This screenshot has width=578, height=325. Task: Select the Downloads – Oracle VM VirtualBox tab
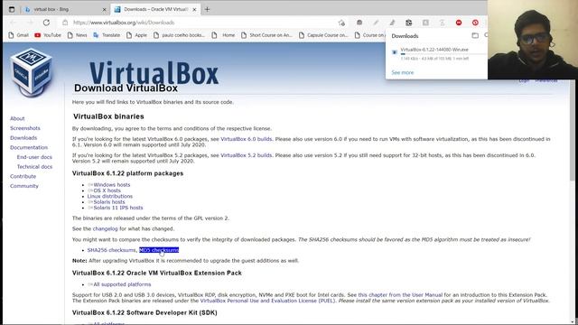[x=155, y=9]
